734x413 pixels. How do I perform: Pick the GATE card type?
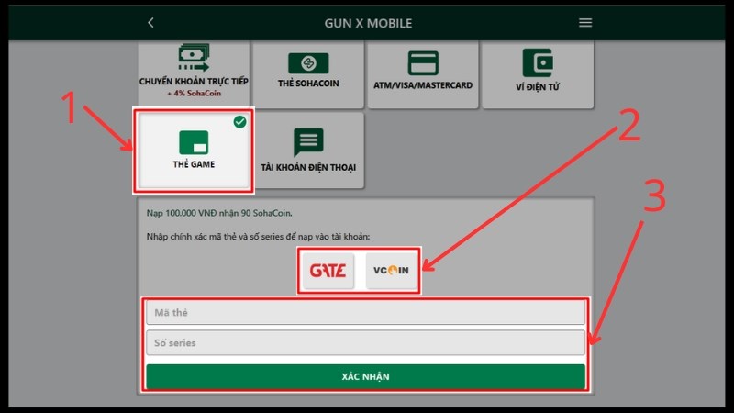(328, 271)
